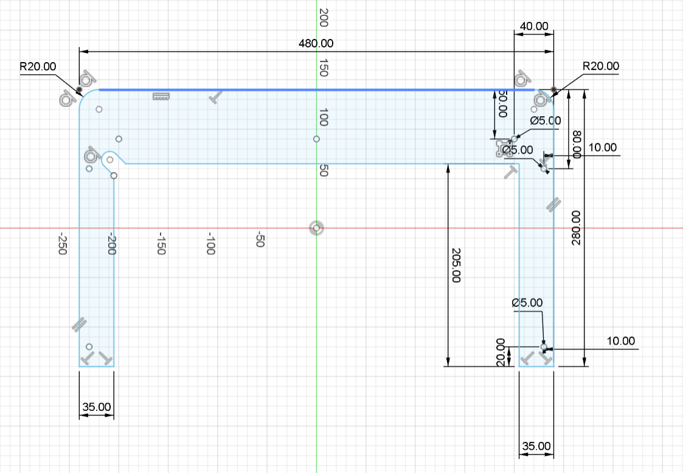The width and height of the screenshot is (683, 473).
Task: Select the 480.00 overall width dimension
Action: tap(316, 44)
